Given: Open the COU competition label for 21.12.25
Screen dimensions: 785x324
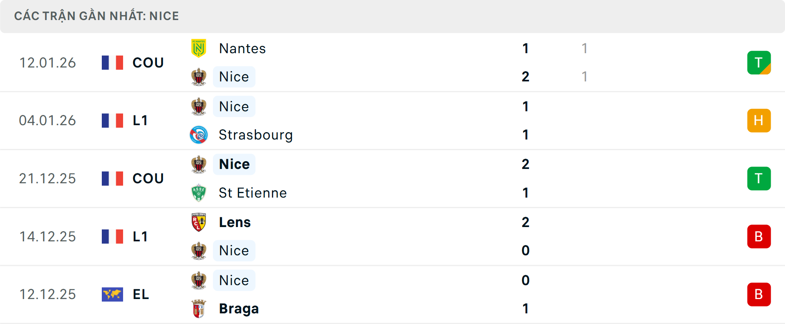Looking at the screenshot, I should 148,178.
